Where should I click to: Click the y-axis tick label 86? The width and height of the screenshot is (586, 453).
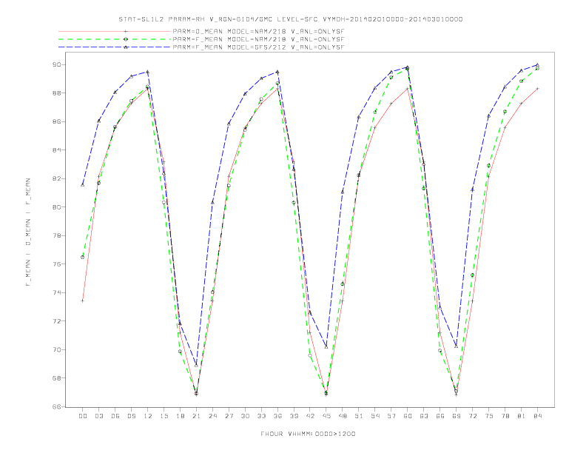pyautogui.click(x=56, y=121)
